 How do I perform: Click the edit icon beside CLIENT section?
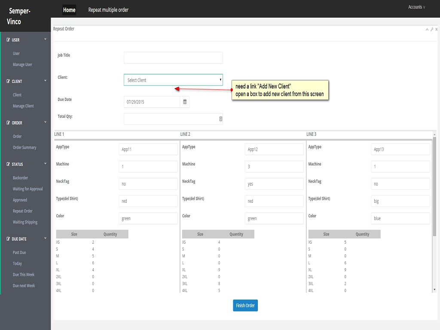(x=8, y=81)
